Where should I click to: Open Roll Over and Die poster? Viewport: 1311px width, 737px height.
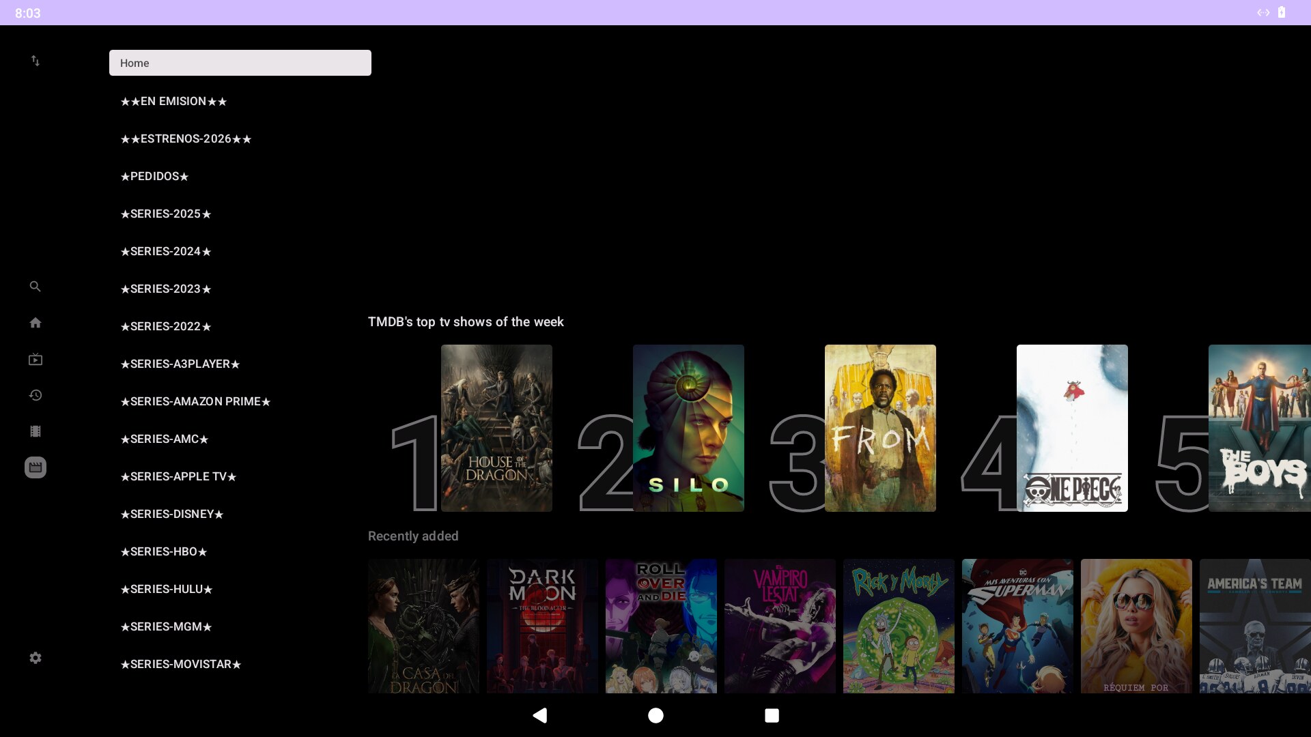click(661, 626)
